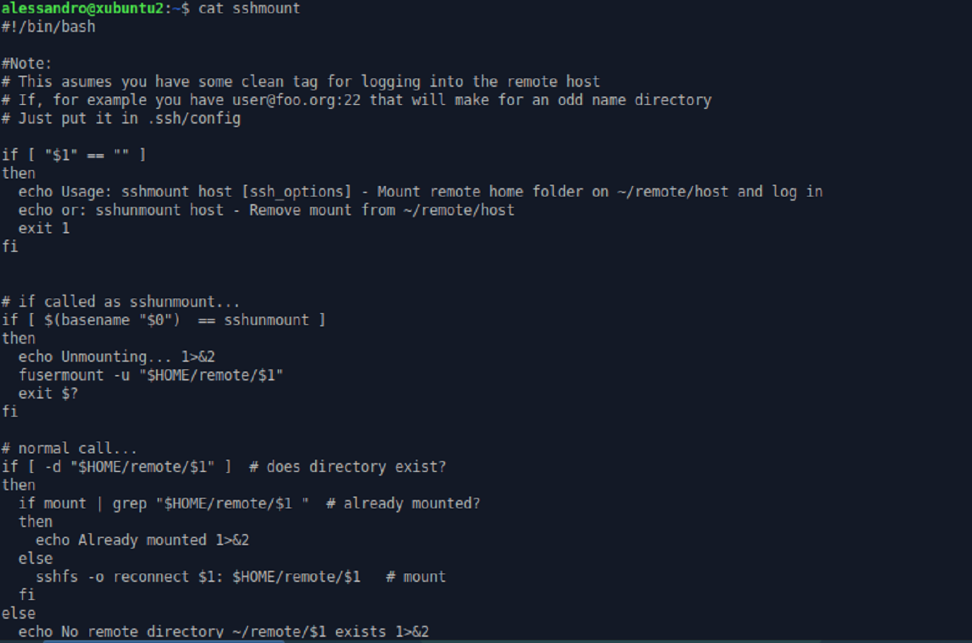Click '[ssh_options]' in the usage line
Screen dimensions: 972x643
296,192
